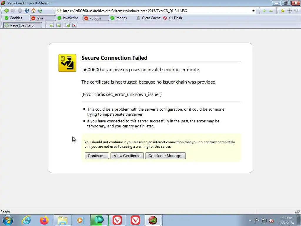This screenshot has width=301, height=226.
Task: Click the Kill Flash icon
Action: pos(165,18)
